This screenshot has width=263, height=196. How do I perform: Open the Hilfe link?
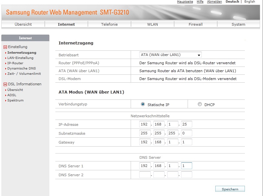pyautogui.click(x=200, y=2)
